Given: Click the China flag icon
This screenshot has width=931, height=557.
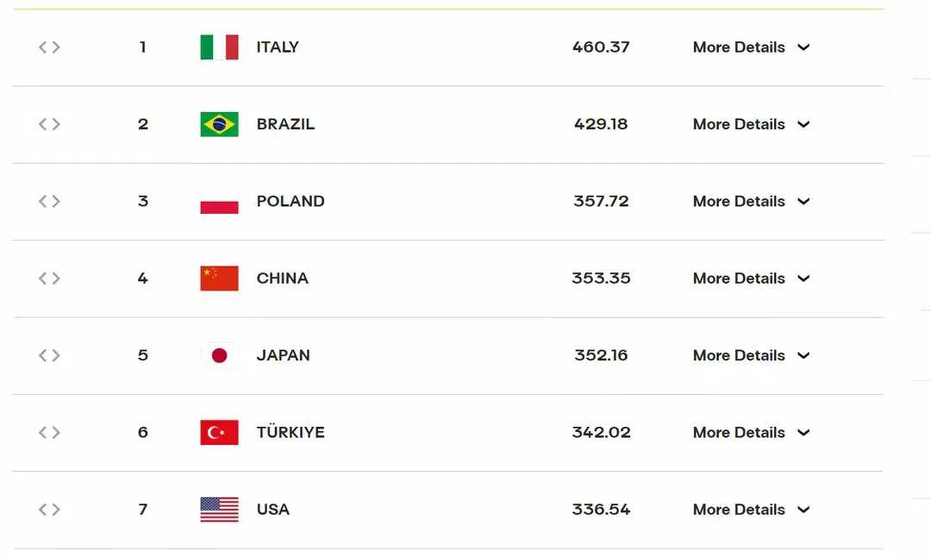Looking at the screenshot, I should (x=219, y=278).
